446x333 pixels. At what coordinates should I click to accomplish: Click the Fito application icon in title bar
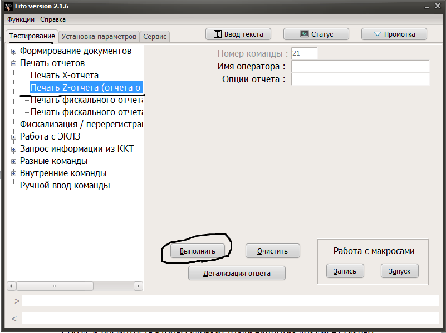tap(8, 6)
